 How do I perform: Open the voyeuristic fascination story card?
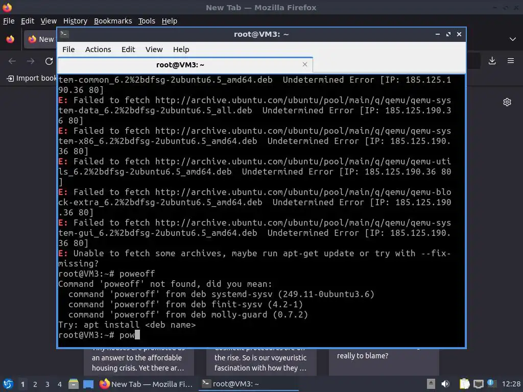(x=261, y=362)
